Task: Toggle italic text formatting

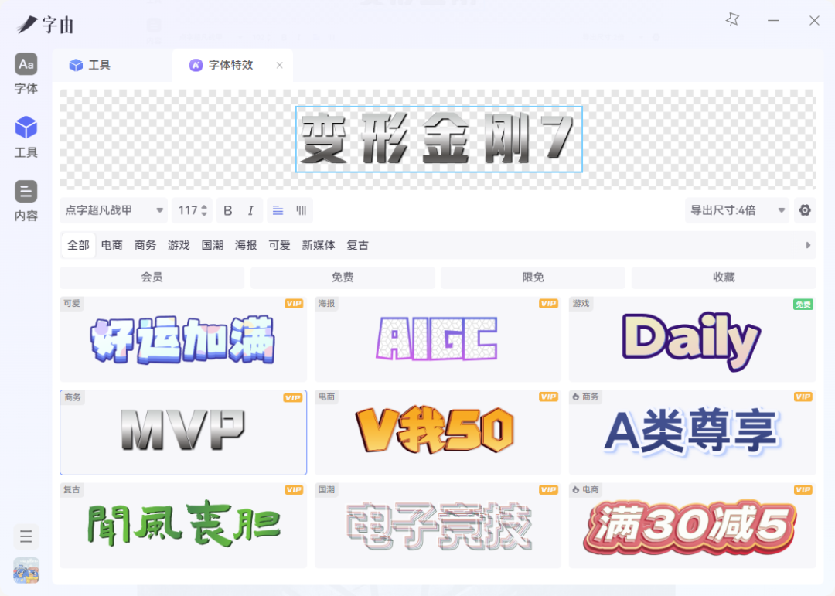Action: pos(250,210)
